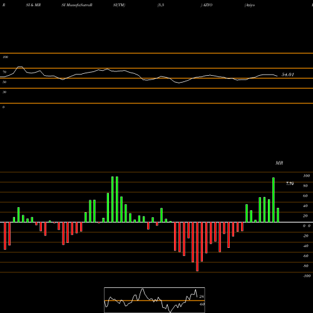Click the MR panel title label
313x313 pixels.
[x=279, y=163]
